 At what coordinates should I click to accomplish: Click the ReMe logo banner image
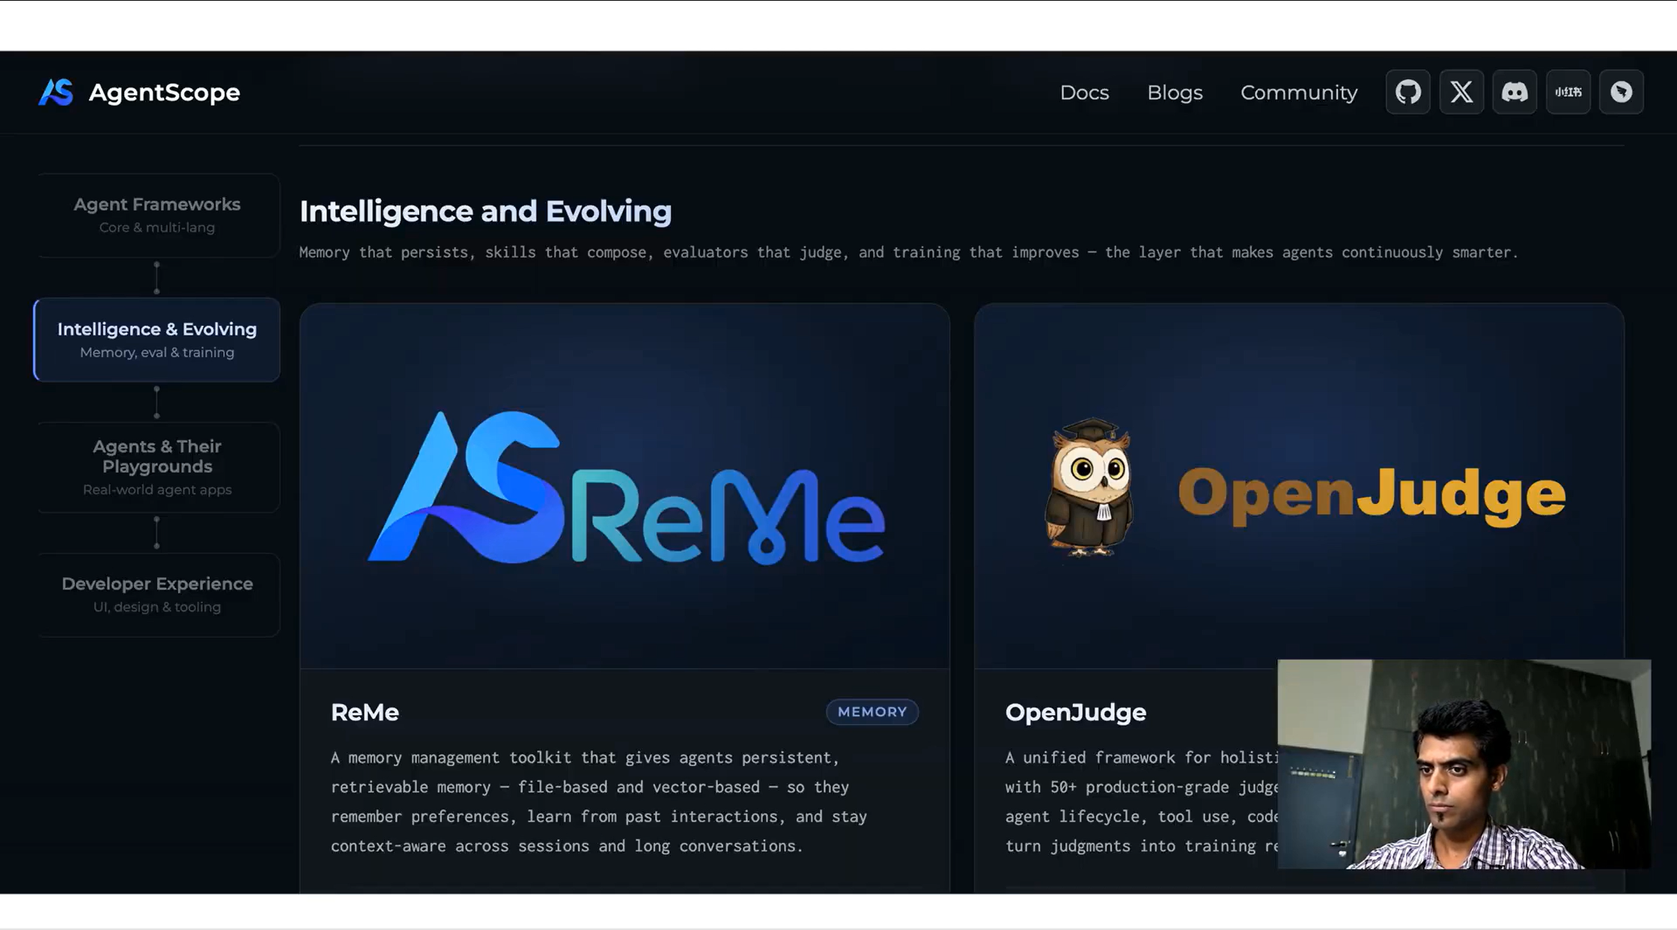pyautogui.click(x=625, y=486)
